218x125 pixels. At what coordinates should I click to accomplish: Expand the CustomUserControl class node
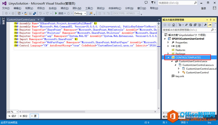(179, 72)
